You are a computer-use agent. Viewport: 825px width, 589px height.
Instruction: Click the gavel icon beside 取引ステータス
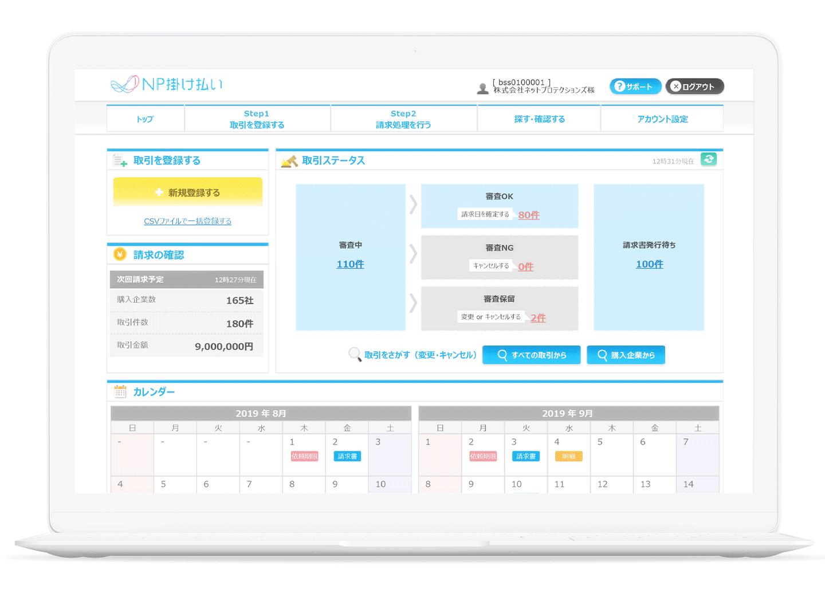(x=289, y=161)
